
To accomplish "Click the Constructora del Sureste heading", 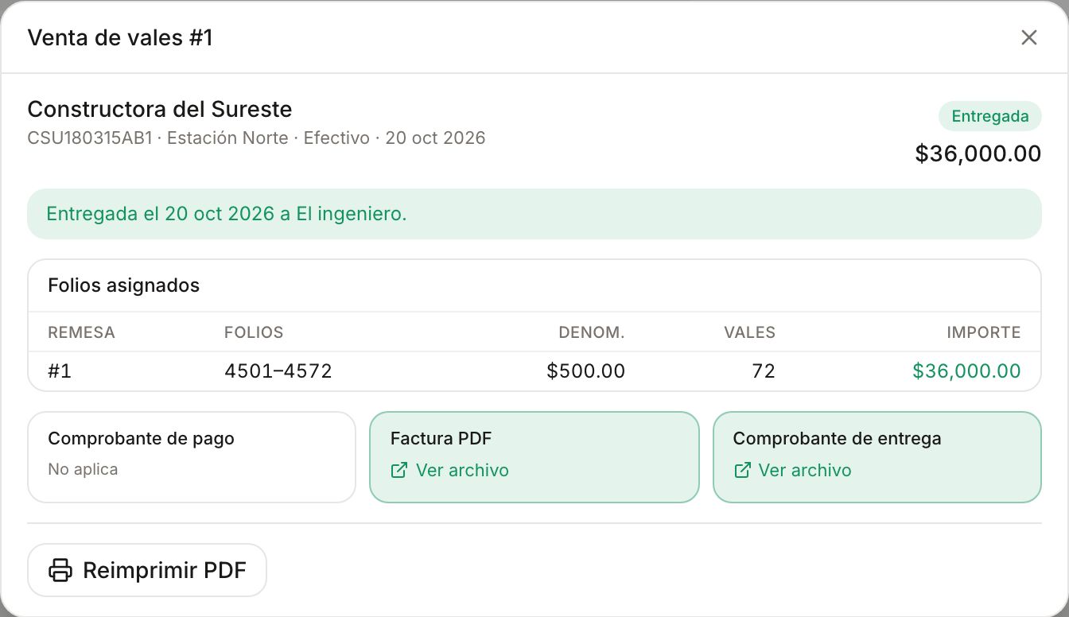I will 160,109.
